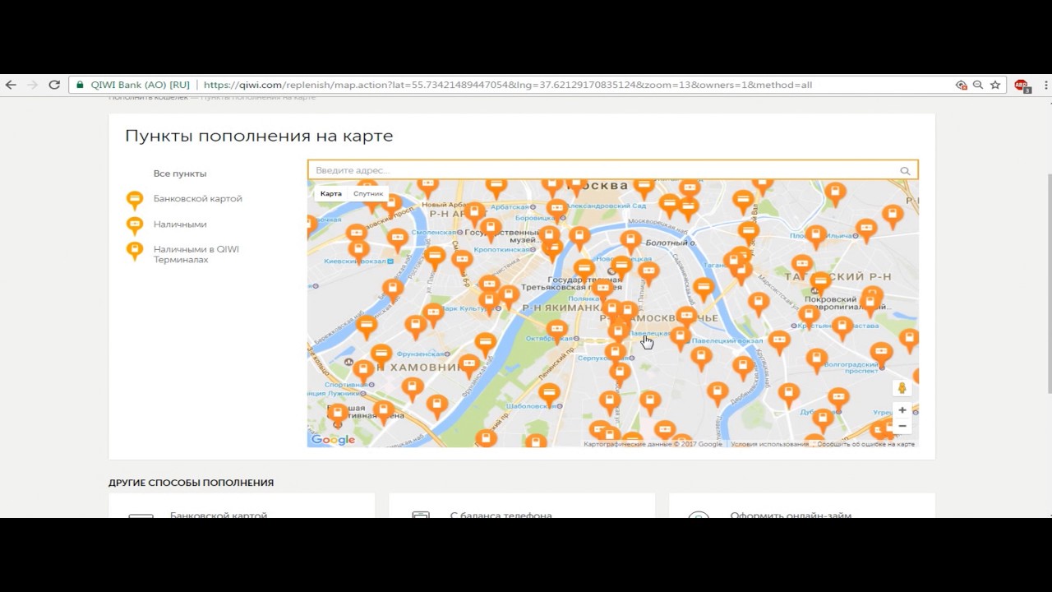Open the pin at Волгоградский проспект
1052x592 pixels.
pyautogui.click(x=881, y=354)
